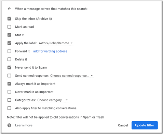Open the AWork/Jobs/Remote label dropdown
163x134 pixels.
point(56,43)
